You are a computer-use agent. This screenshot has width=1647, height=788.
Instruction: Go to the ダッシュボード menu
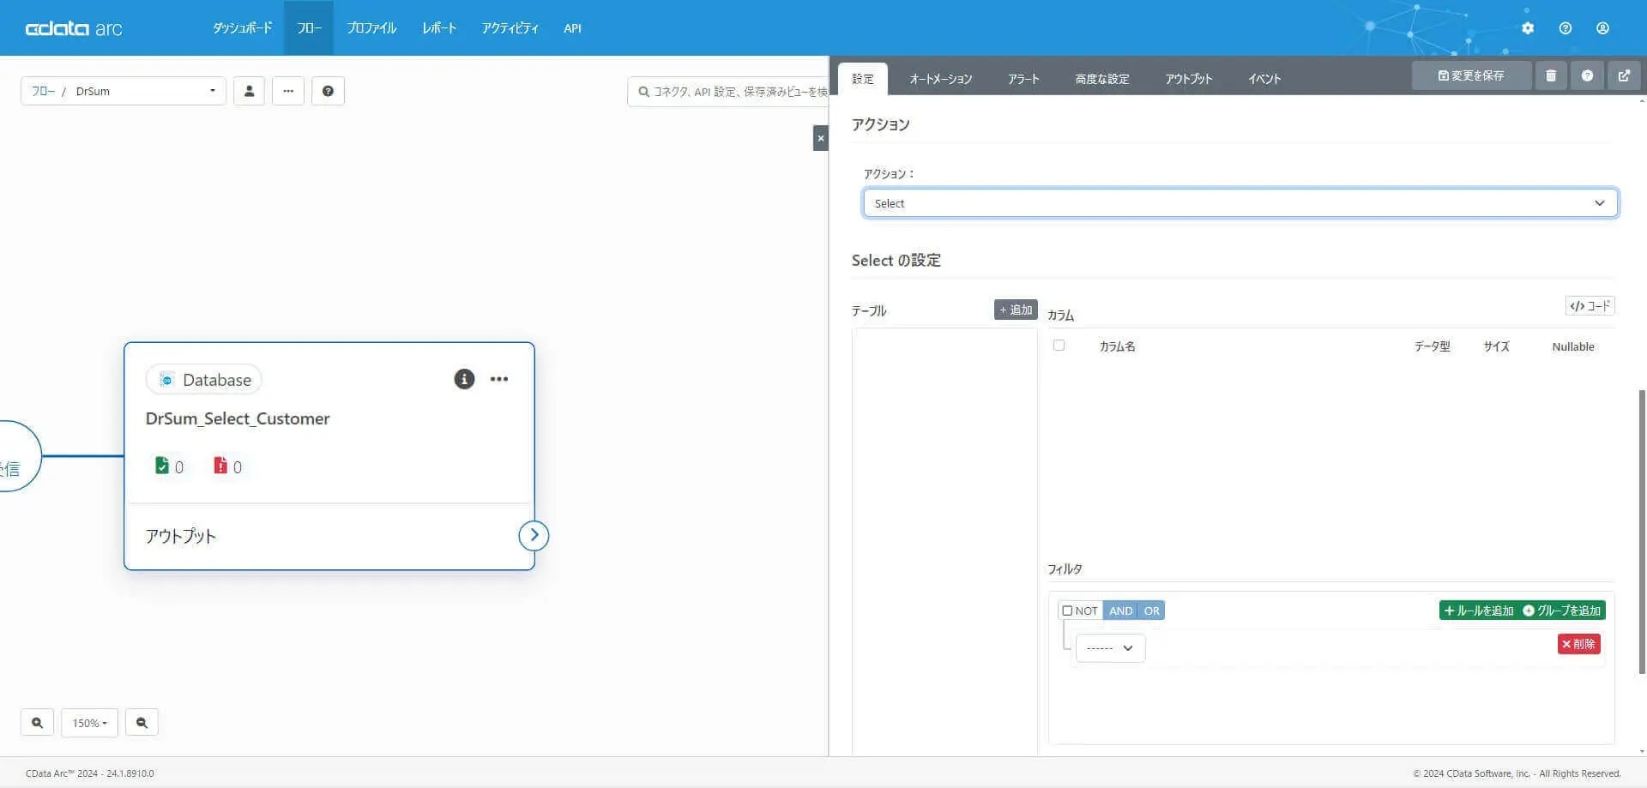[243, 28]
